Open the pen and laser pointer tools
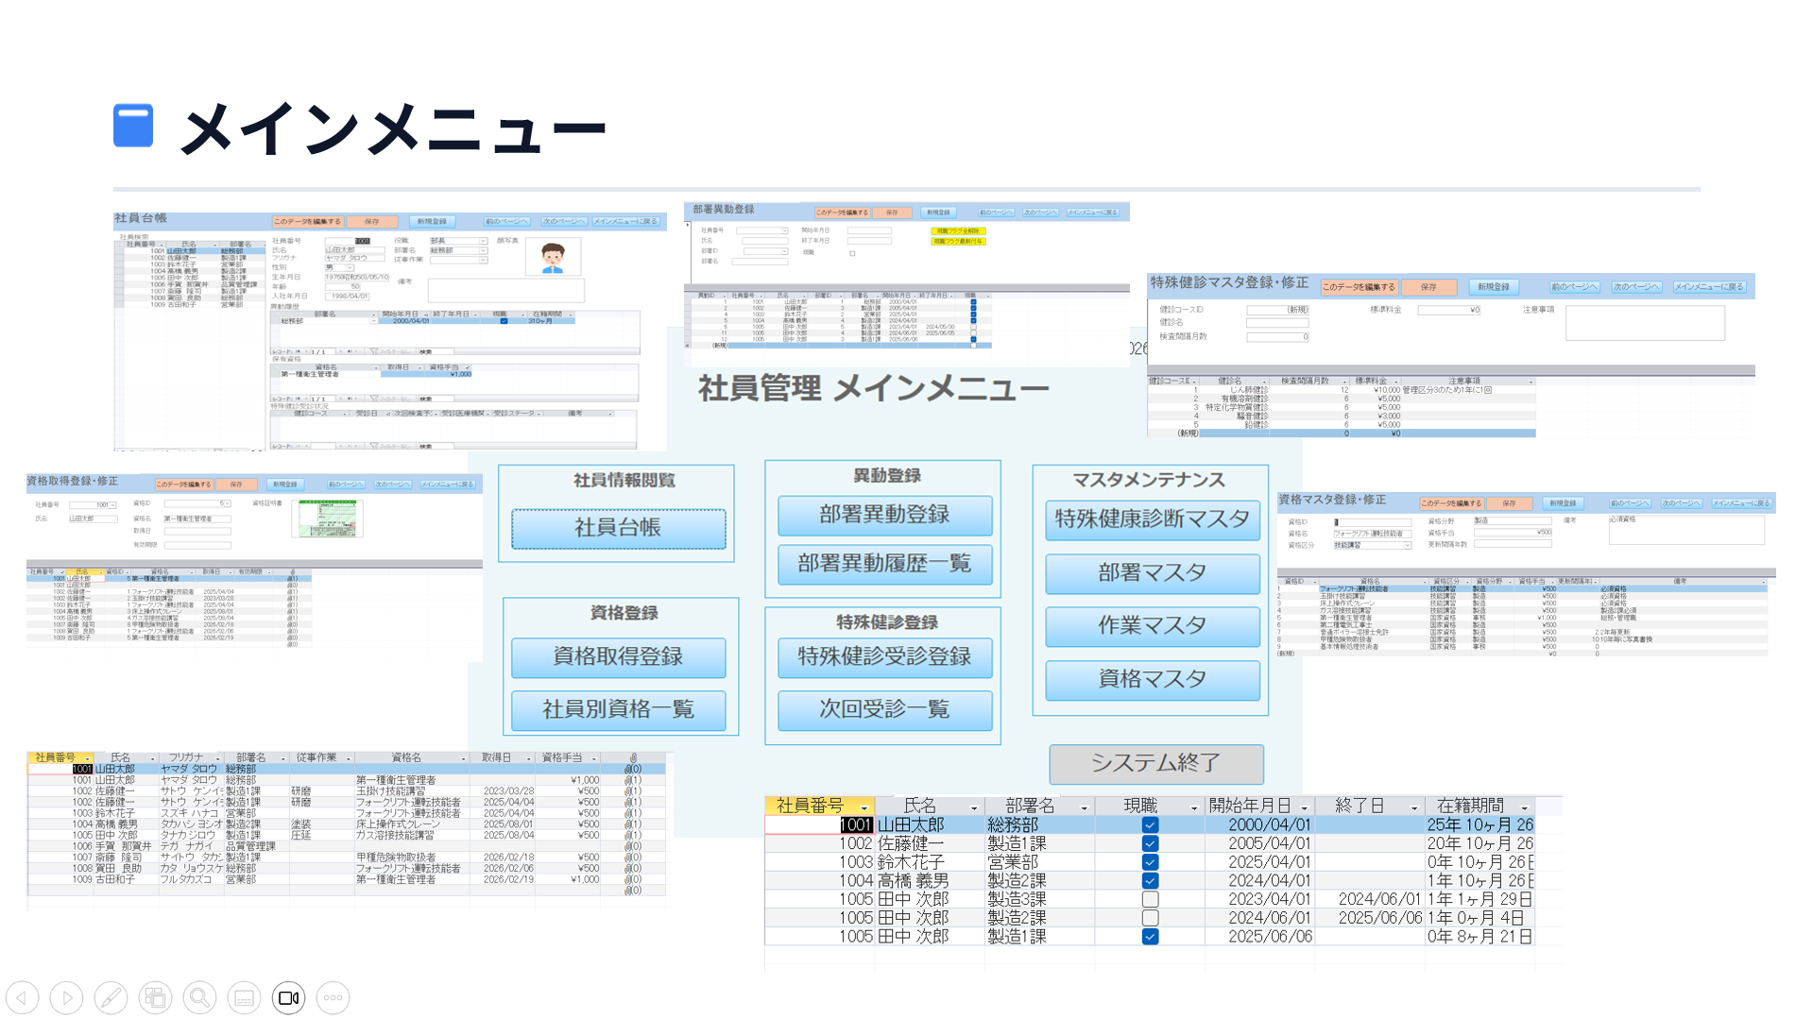 [111, 997]
